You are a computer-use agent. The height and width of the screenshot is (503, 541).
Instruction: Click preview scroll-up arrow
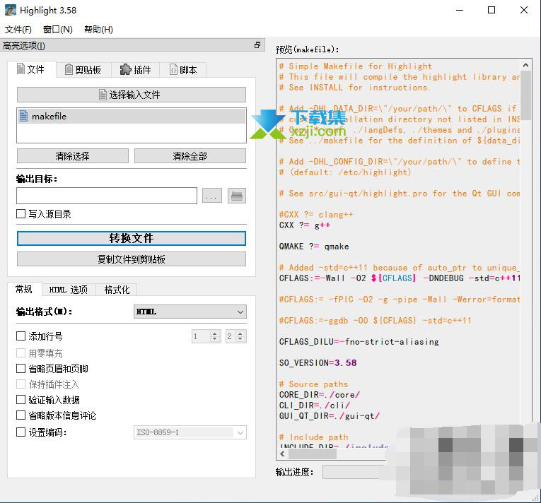[525, 65]
